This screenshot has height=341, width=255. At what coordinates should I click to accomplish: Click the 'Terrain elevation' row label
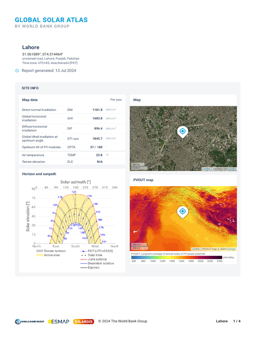[x=34, y=162]
